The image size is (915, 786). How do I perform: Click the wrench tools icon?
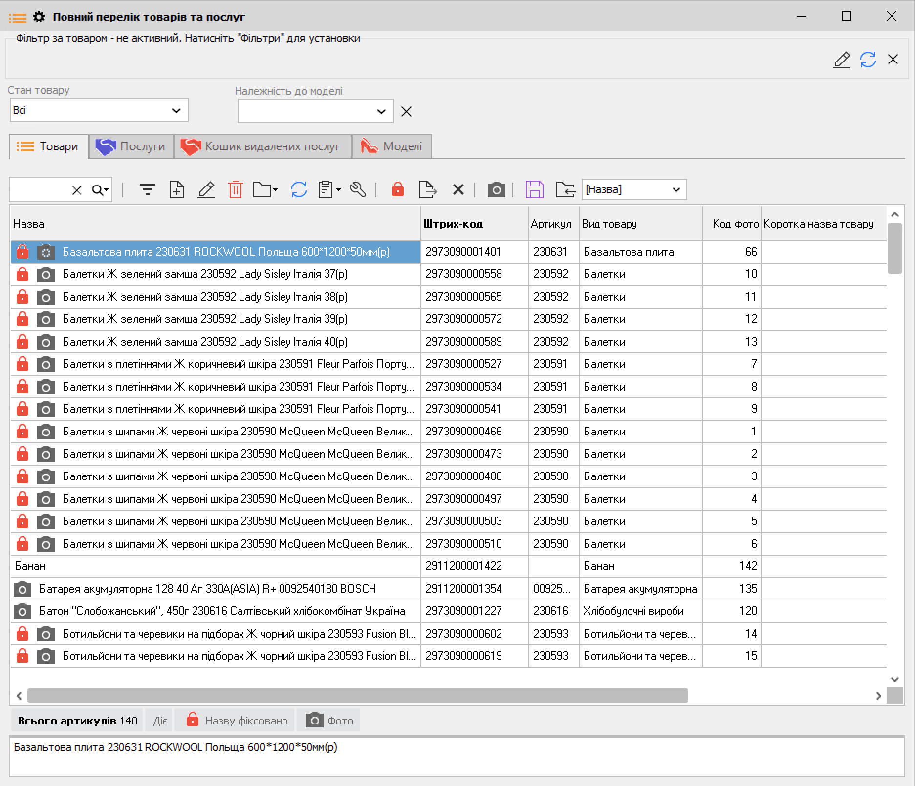358,189
